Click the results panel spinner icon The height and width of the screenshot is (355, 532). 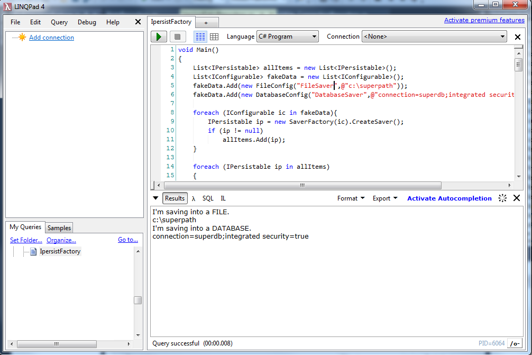tap(502, 198)
